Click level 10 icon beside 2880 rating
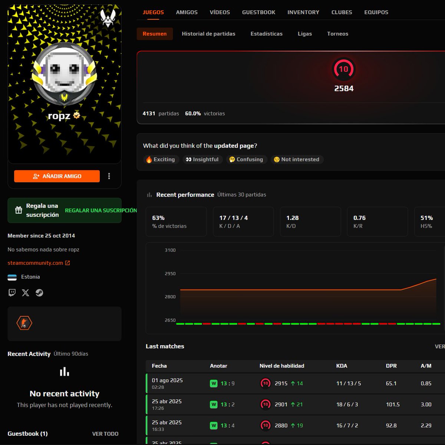Screen dimensions: 445x445 (x=266, y=426)
